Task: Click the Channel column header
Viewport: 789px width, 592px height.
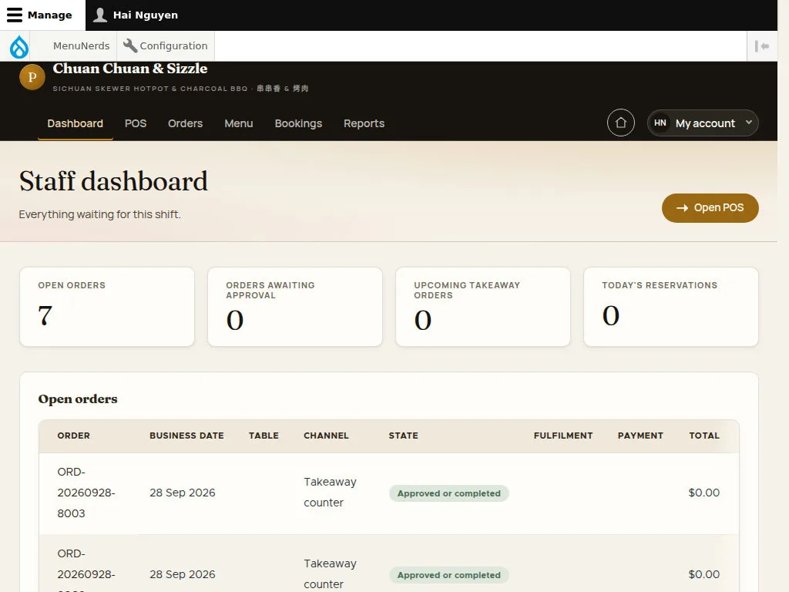Action: [326, 436]
